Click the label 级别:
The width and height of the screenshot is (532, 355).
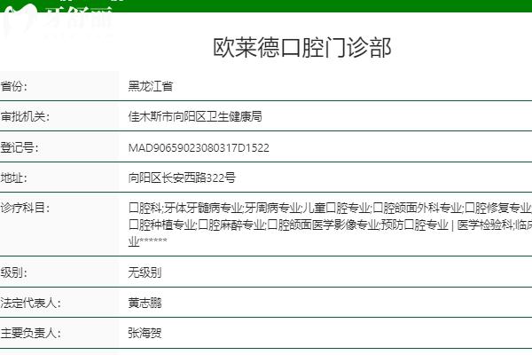pos(13,272)
